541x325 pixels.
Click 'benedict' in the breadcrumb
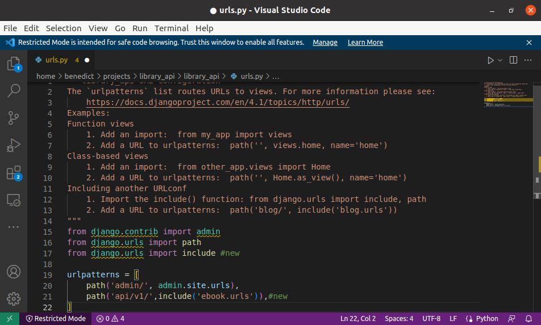tap(79, 77)
